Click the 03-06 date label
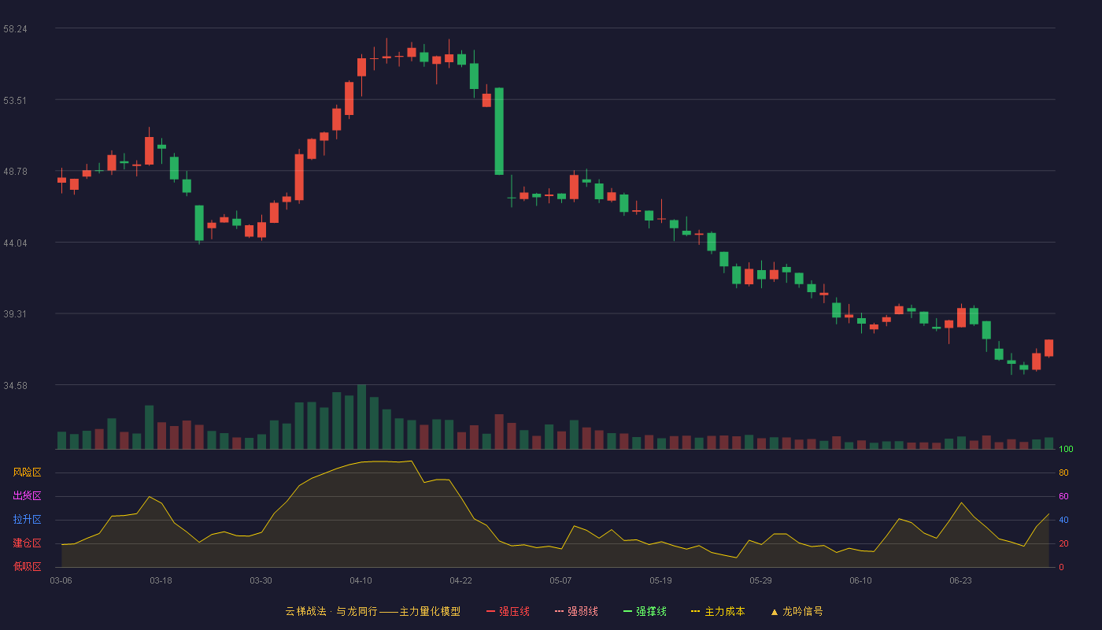This screenshot has width=1102, height=630. pyautogui.click(x=61, y=580)
